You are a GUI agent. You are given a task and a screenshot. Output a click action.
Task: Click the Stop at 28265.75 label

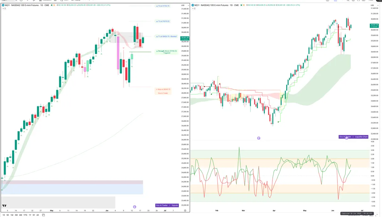(163, 89)
